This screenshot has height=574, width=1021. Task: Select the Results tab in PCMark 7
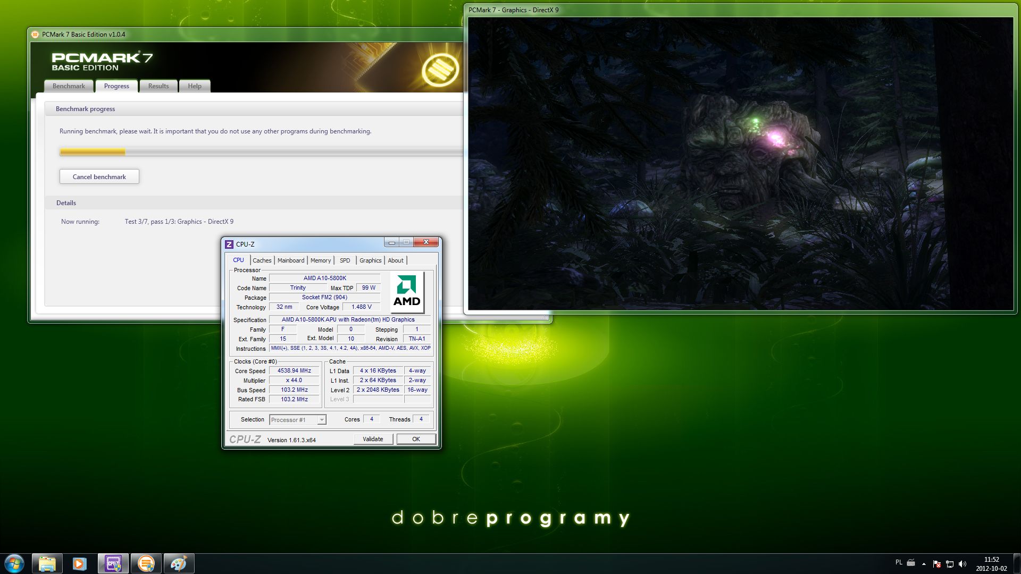[158, 86]
